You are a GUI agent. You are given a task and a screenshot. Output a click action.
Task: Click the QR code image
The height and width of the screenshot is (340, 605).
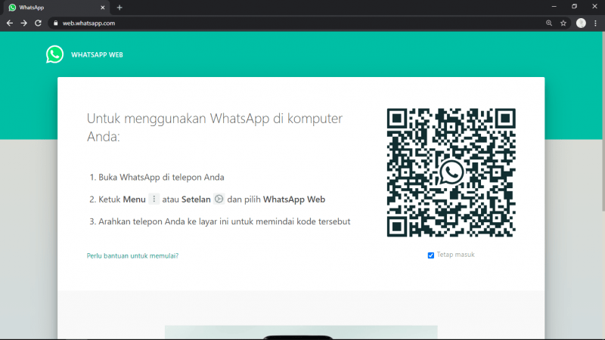click(x=451, y=172)
